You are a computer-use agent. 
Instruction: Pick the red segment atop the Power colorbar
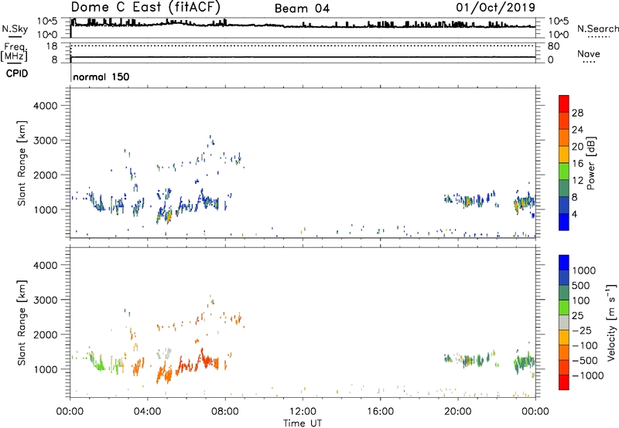564,104
